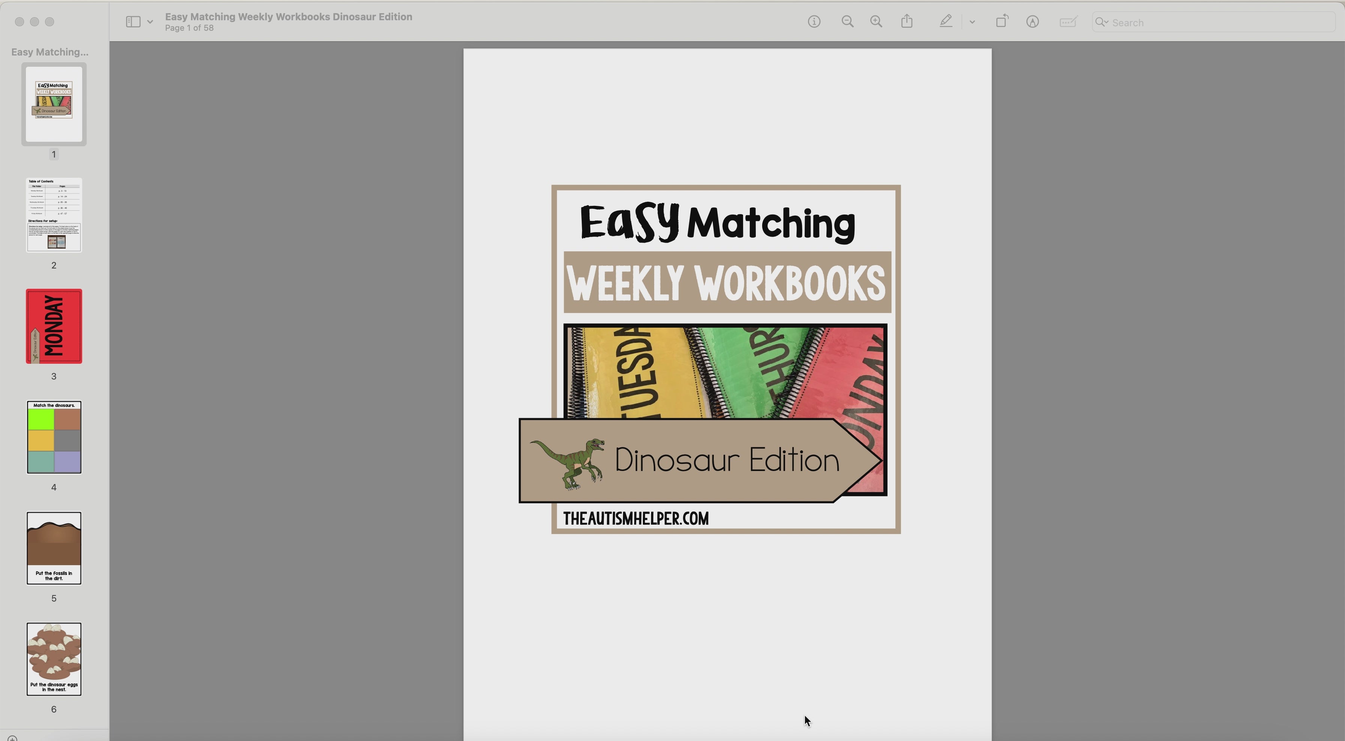Select the 'Match the dinosaurs' page thumbnail
Screen dimensions: 1345x741
click(53, 438)
